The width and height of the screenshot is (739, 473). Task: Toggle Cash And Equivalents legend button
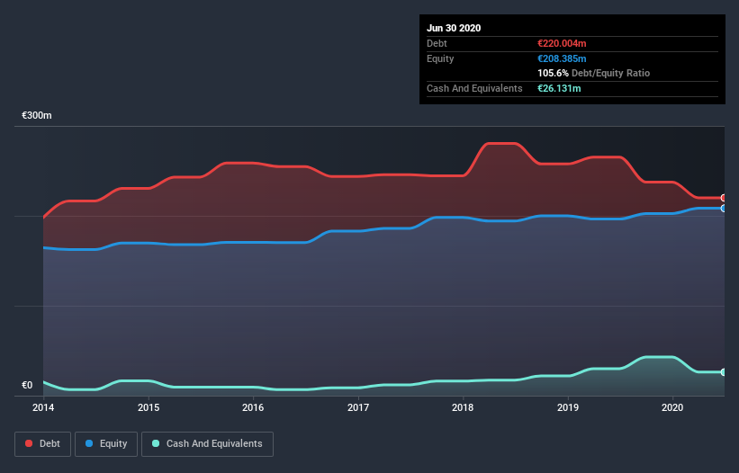click(x=207, y=444)
